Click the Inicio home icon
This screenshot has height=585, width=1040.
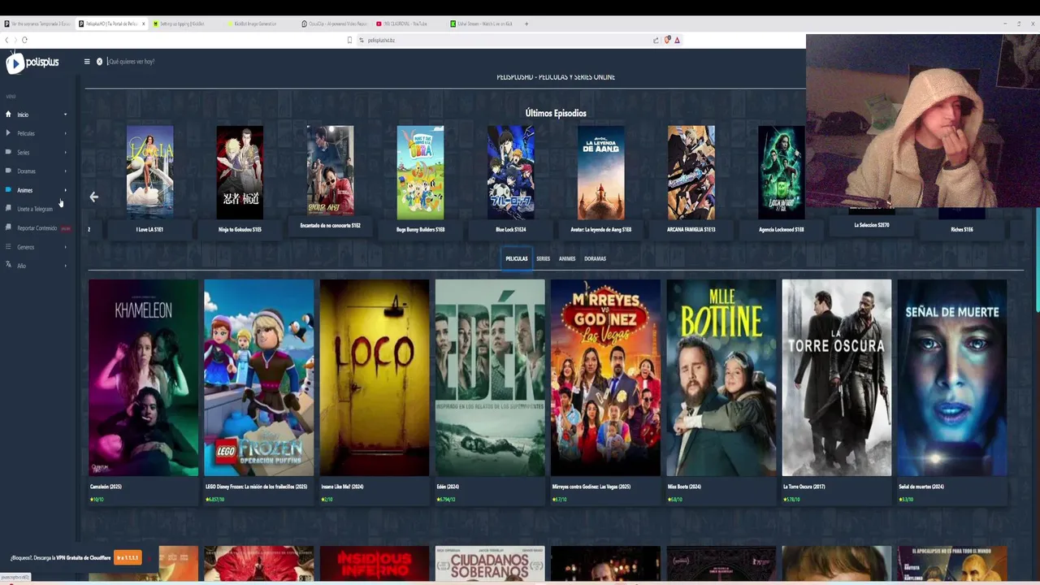click(8, 115)
